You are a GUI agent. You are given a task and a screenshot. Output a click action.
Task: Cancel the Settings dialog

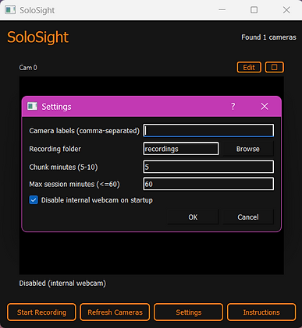pyautogui.click(x=248, y=217)
